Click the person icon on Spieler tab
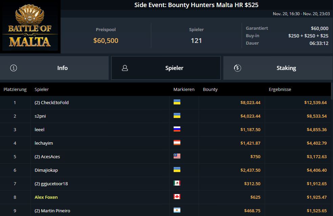The height and width of the screenshot is (216, 333). click(x=125, y=68)
